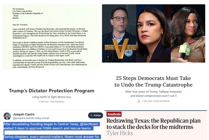Open 'Redrawing Texas' Guardian headline
Viewport: 209px width, 140px height.
tap(153, 124)
